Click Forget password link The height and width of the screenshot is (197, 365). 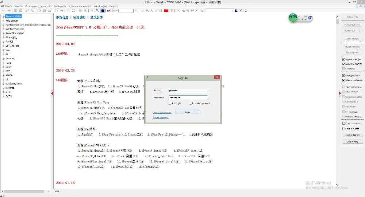pos(161,117)
